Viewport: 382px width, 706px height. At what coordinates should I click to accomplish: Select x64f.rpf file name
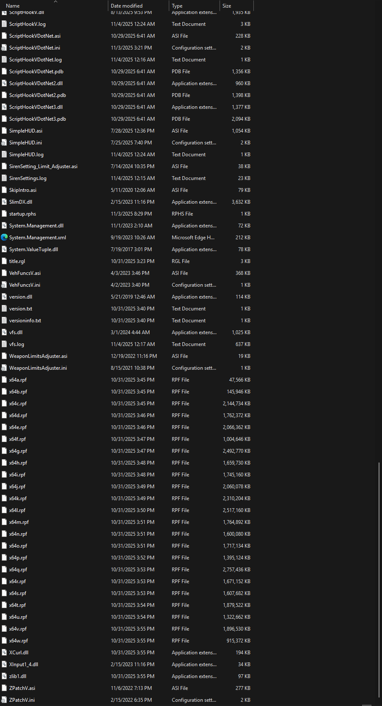(x=17, y=439)
